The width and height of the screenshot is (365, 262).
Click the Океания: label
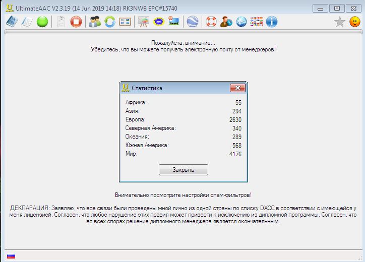[137, 137]
